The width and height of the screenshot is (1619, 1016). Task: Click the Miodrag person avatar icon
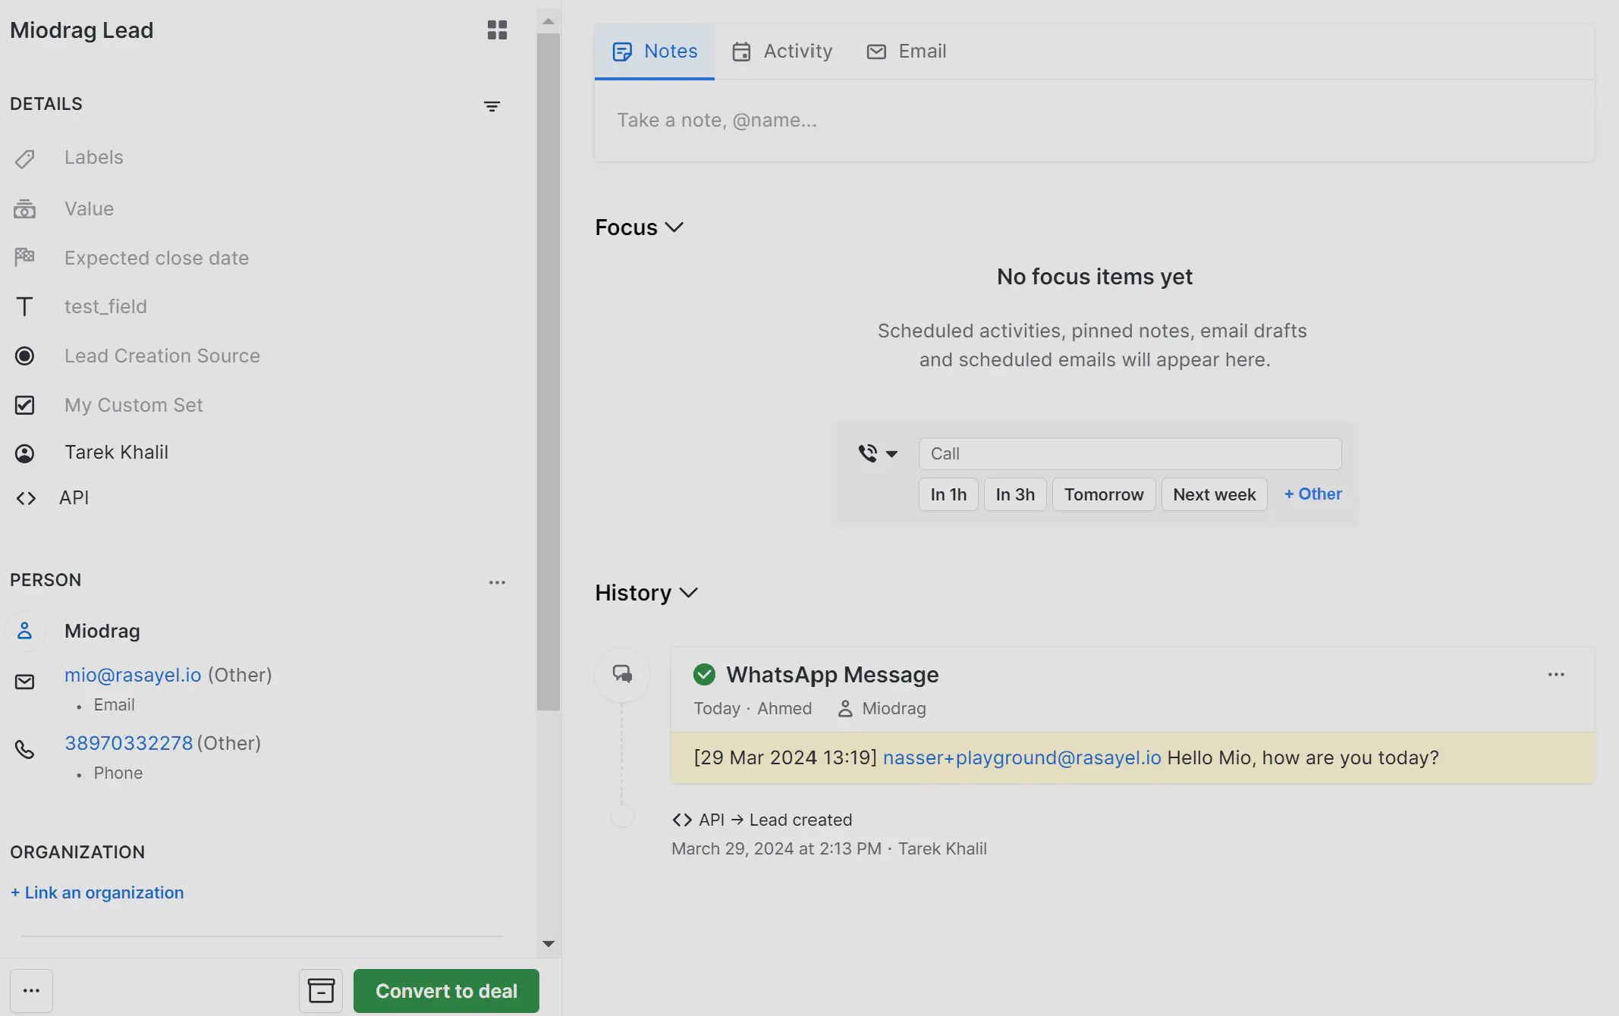pyautogui.click(x=24, y=631)
